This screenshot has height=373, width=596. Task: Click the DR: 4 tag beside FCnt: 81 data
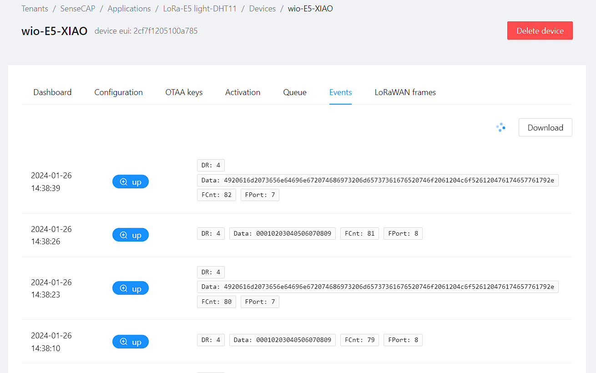click(x=211, y=233)
